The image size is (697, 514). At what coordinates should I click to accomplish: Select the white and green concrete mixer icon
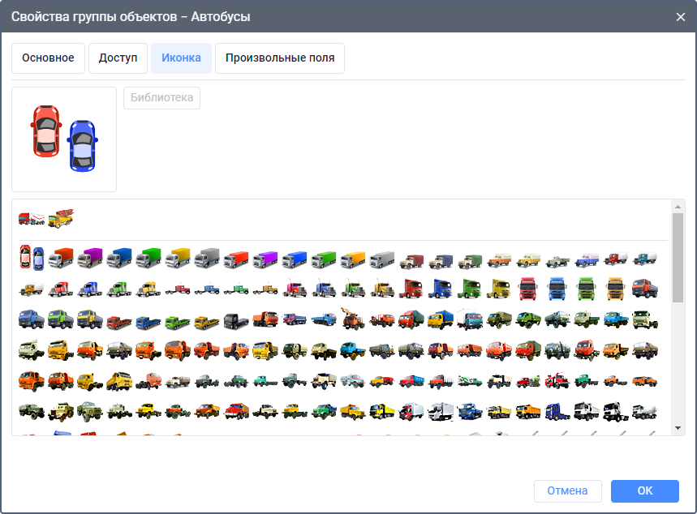pos(470,381)
